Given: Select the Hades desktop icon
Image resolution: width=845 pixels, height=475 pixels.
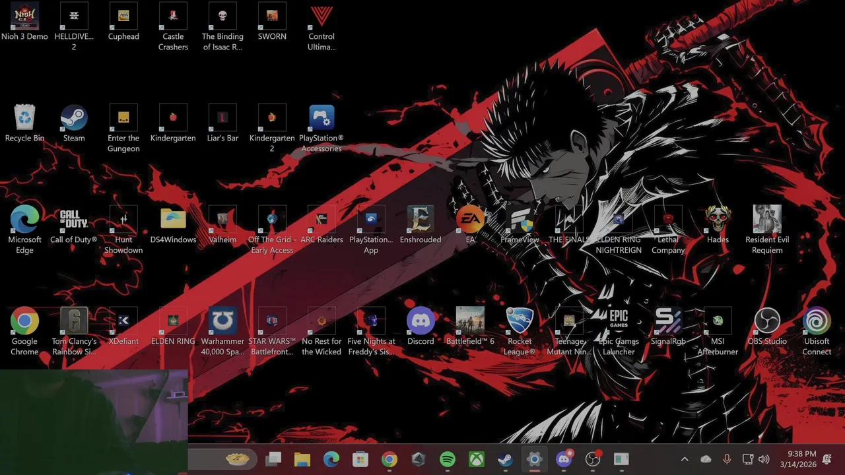Looking at the screenshot, I should (x=718, y=225).
